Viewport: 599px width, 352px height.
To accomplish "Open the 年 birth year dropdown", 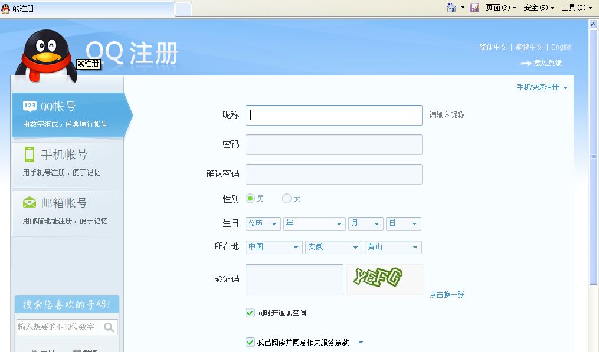I will coord(314,223).
